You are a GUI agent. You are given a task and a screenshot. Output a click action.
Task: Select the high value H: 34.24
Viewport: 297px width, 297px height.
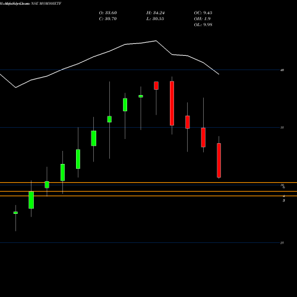[x=156, y=13]
